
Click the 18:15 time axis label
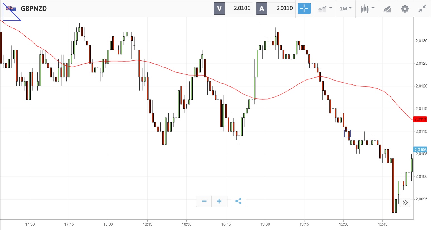coord(148,224)
